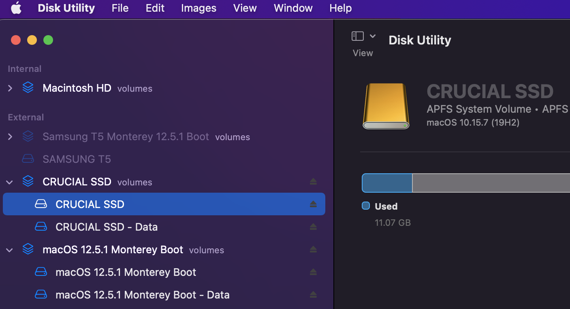Viewport: 570px width, 309px height.
Task: Click the CRUCIAL SSD drive thumbnail
Action: tap(386, 106)
